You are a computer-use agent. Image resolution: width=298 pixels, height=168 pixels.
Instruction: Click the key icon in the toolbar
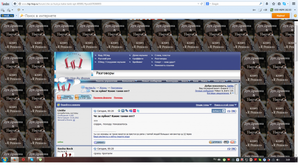pyautogui.click(x=254, y=10)
